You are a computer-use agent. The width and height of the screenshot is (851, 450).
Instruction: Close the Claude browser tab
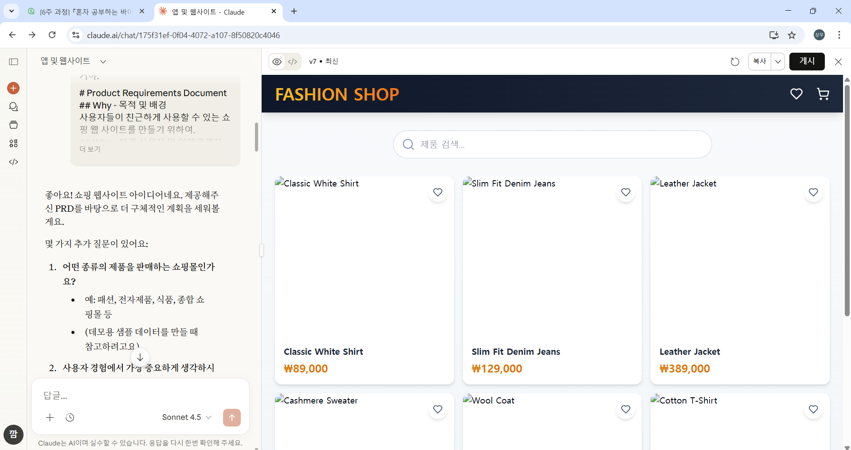pyautogui.click(x=274, y=12)
